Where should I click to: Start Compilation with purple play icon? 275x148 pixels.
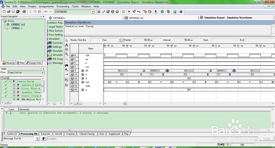(129, 12)
